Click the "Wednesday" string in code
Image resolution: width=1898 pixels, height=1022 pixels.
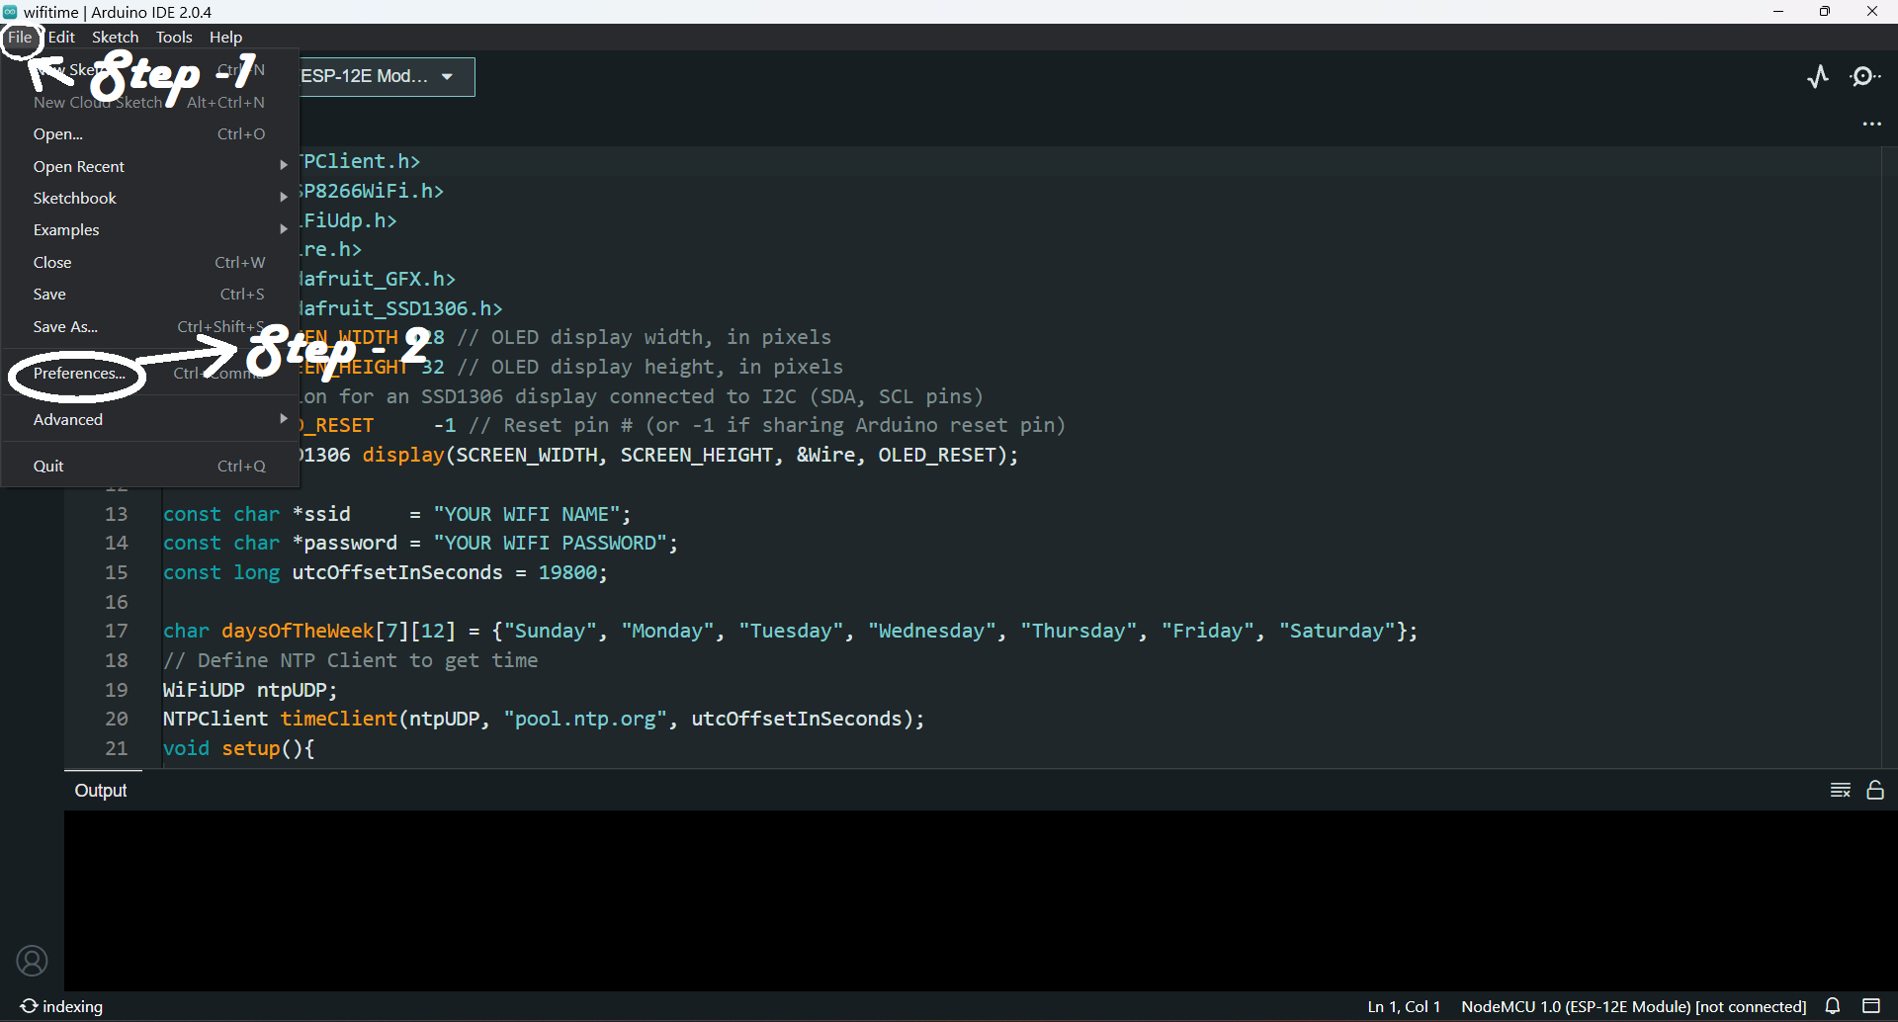point(931,631)
